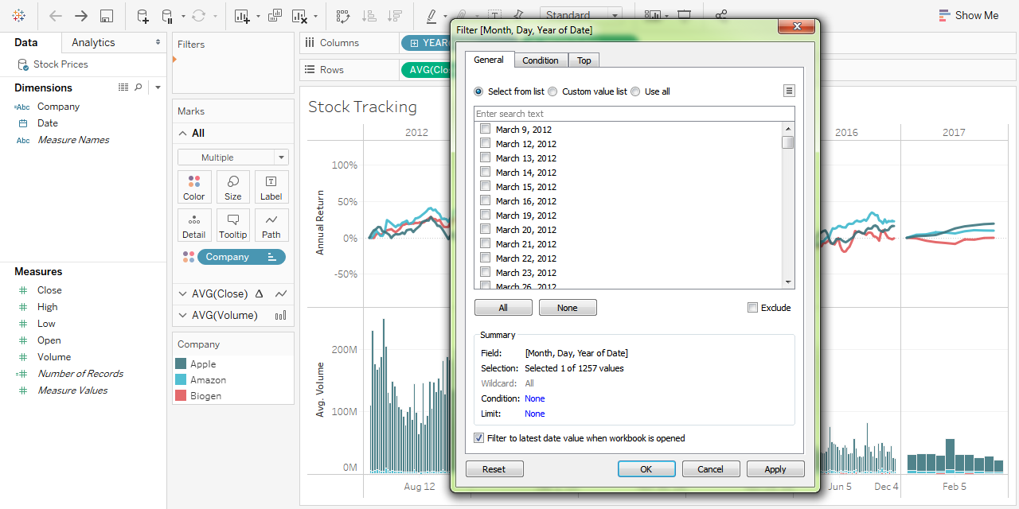Click the None selection button
Viewport: 1019px width, 509px height.
coord(568,308)
